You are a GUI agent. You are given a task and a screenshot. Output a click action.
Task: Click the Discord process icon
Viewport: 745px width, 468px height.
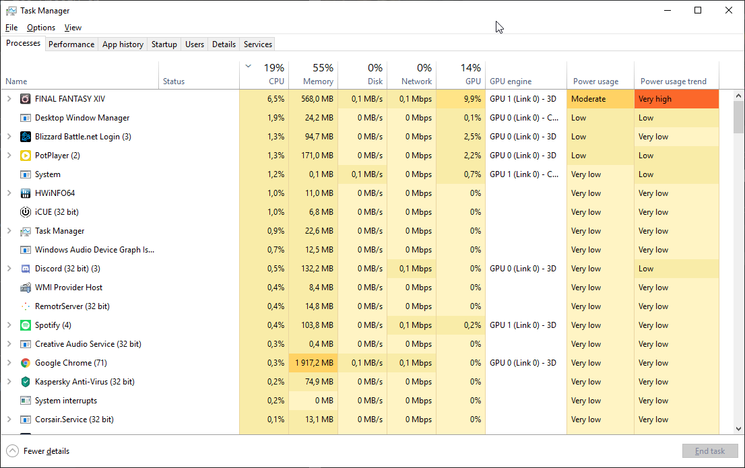26,269
